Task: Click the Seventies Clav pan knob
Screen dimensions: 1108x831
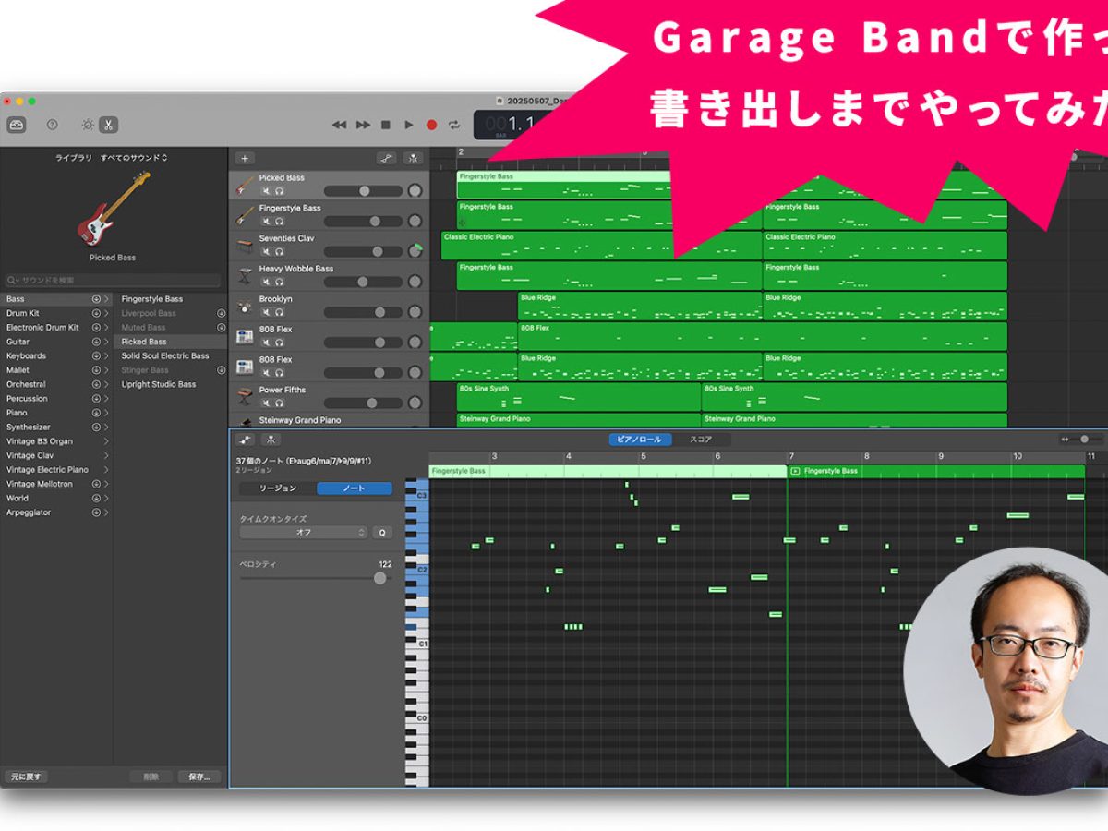Action: coord(415,250)
